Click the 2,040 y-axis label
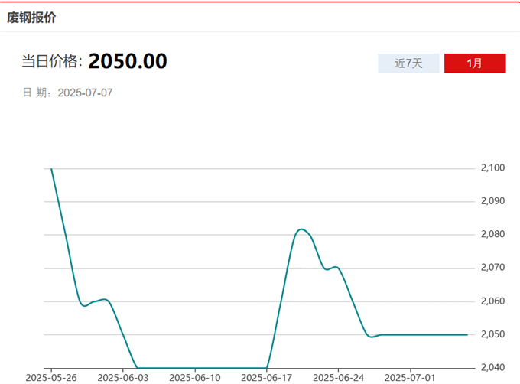This screenshot has width=520, height=384. (x=492, y=368)
